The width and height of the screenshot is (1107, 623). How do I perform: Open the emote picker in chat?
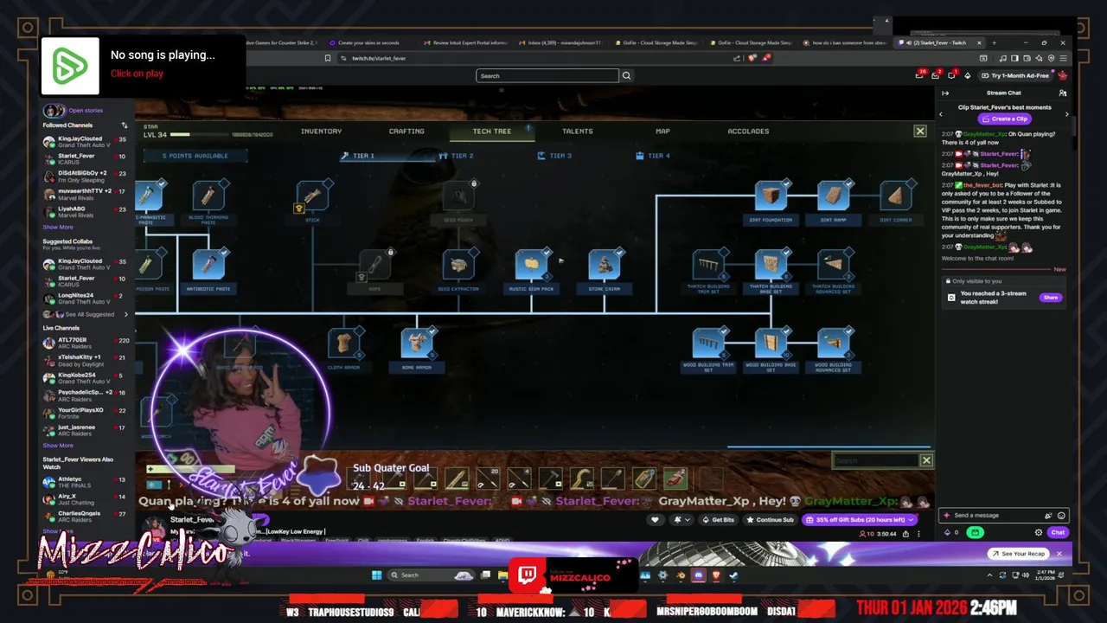tap(1061, 516)
